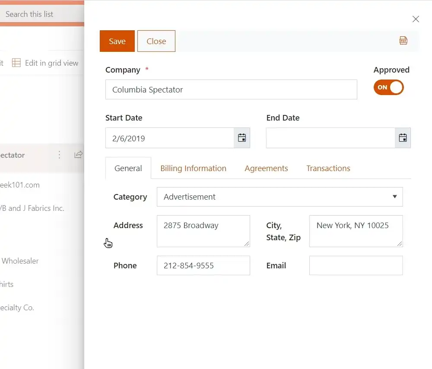This screenshot has height=369, width=432.
Task: Click the Close button
Action: (x=156, y=41)
